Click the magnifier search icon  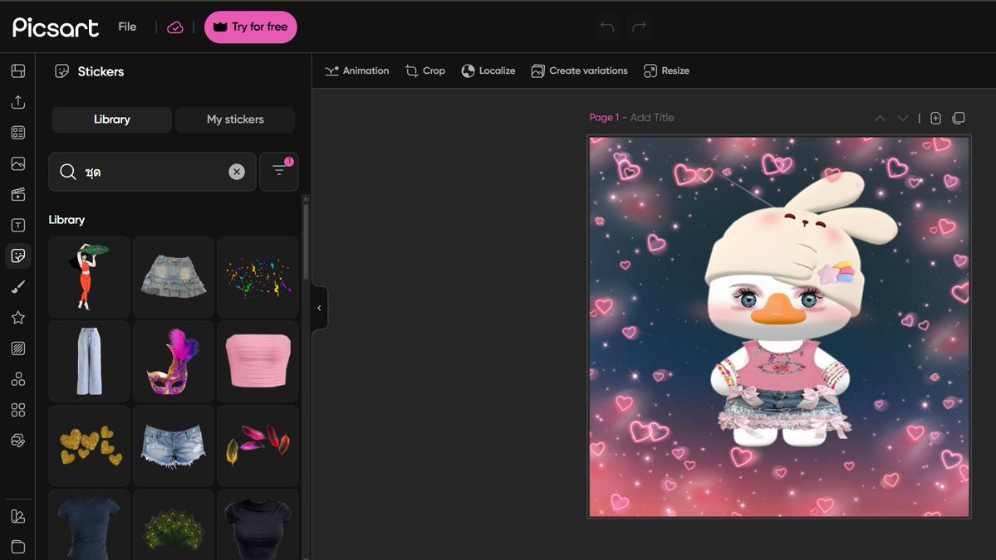pos(68,172)
